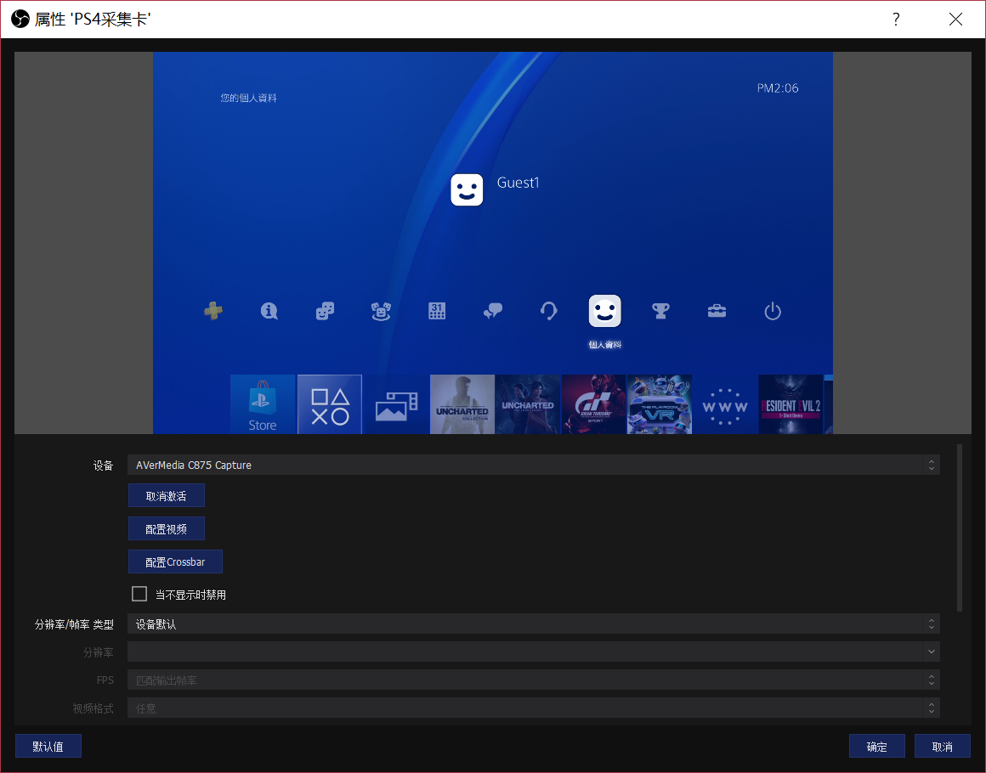The width and height of the screenshot is (986, 773).
Task: Enable the 当不显示时禁用 checkbox
Action: (x=139, y=594)
